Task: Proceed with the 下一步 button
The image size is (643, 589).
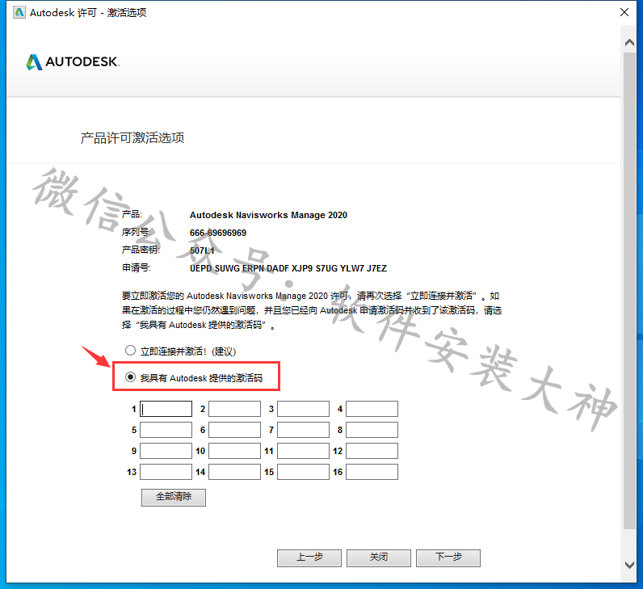Action: [448, 557]
